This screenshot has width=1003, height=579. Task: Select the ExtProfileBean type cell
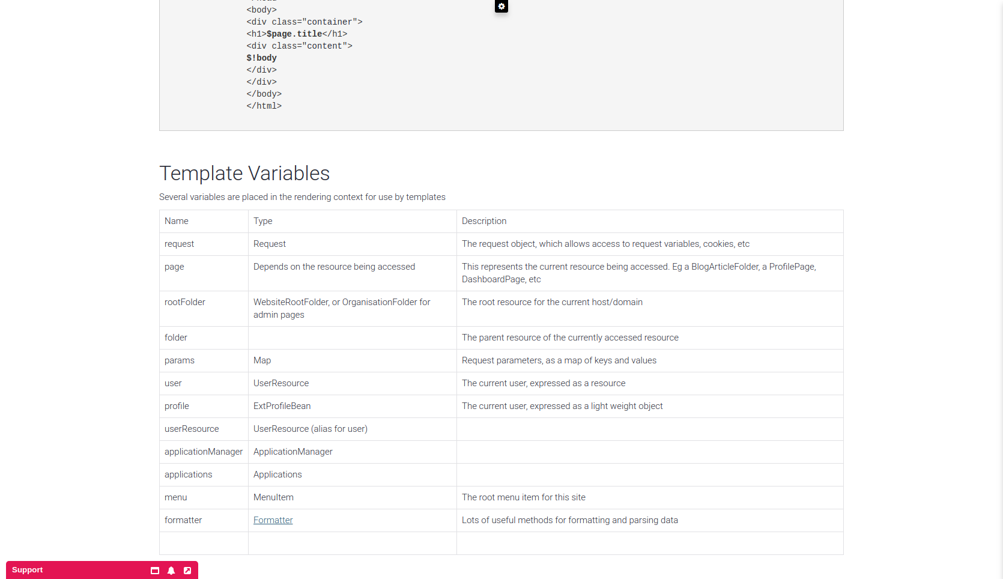tap(353, 406)
